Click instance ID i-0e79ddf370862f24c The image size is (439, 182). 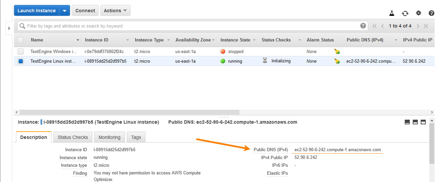(x=104, y=51)
